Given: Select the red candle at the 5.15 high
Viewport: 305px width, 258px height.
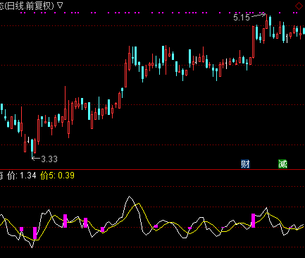Looking at the screenshot, I should (267, 22).
